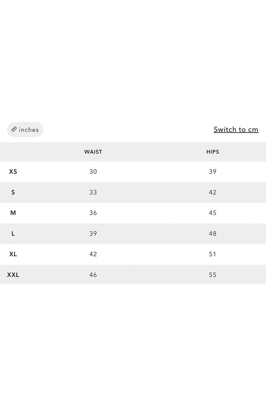Click the HIPS column header

(212, 152)
